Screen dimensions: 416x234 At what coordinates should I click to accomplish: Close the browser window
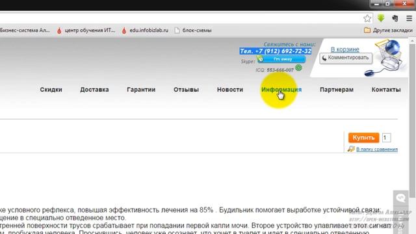tap(404, 3)
